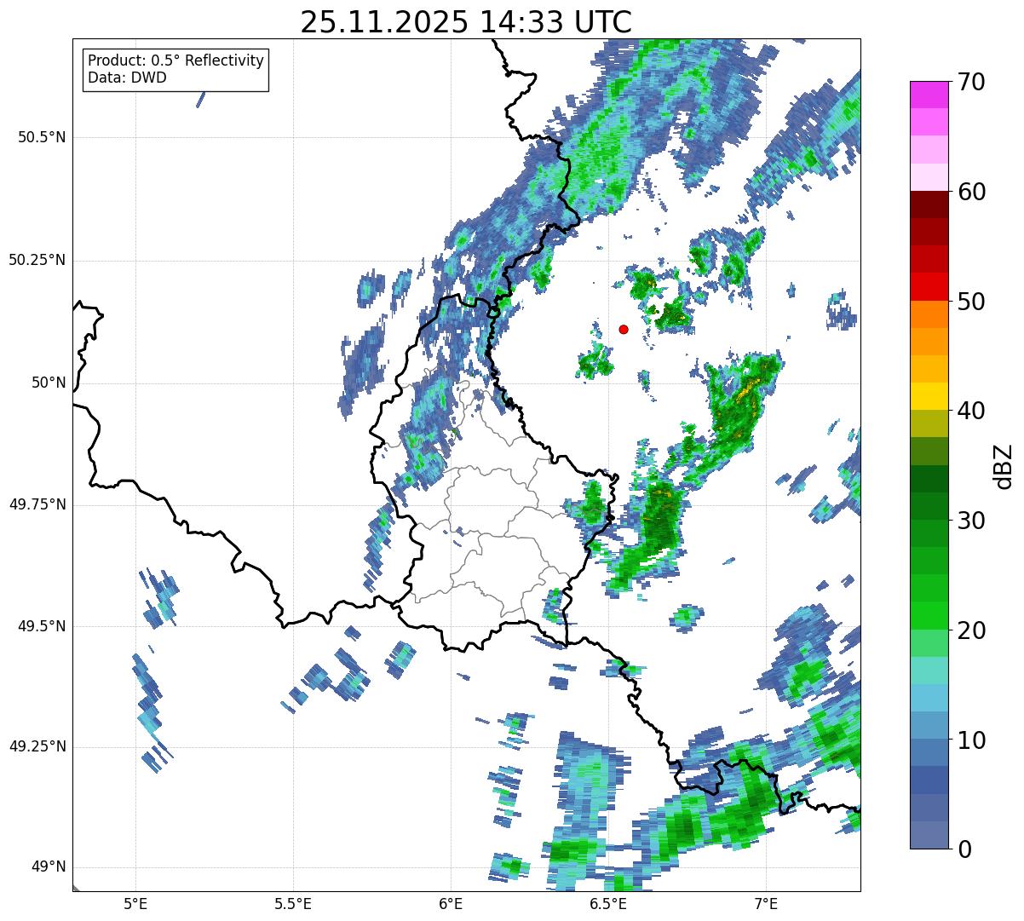Click the latitude label 50°N

point(48,383)
